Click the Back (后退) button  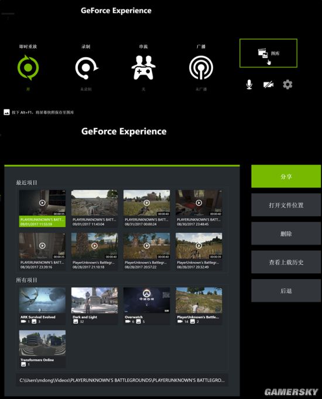tap(286, 291)
